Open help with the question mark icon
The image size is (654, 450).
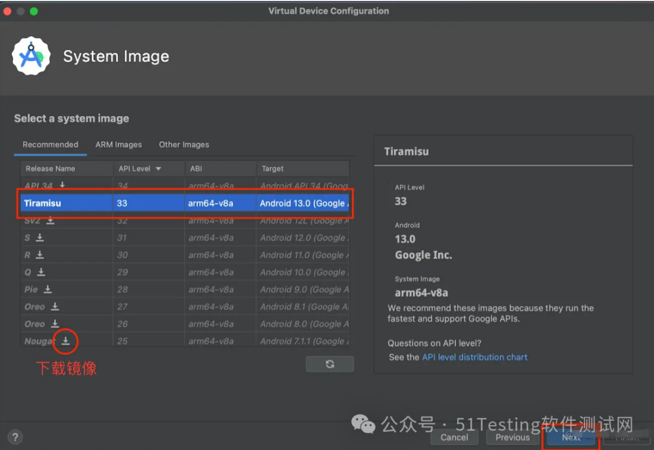pyautogui.click(x=15, y=437)
